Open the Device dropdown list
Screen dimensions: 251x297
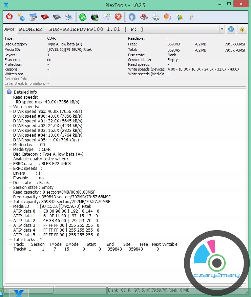[222, 29]
